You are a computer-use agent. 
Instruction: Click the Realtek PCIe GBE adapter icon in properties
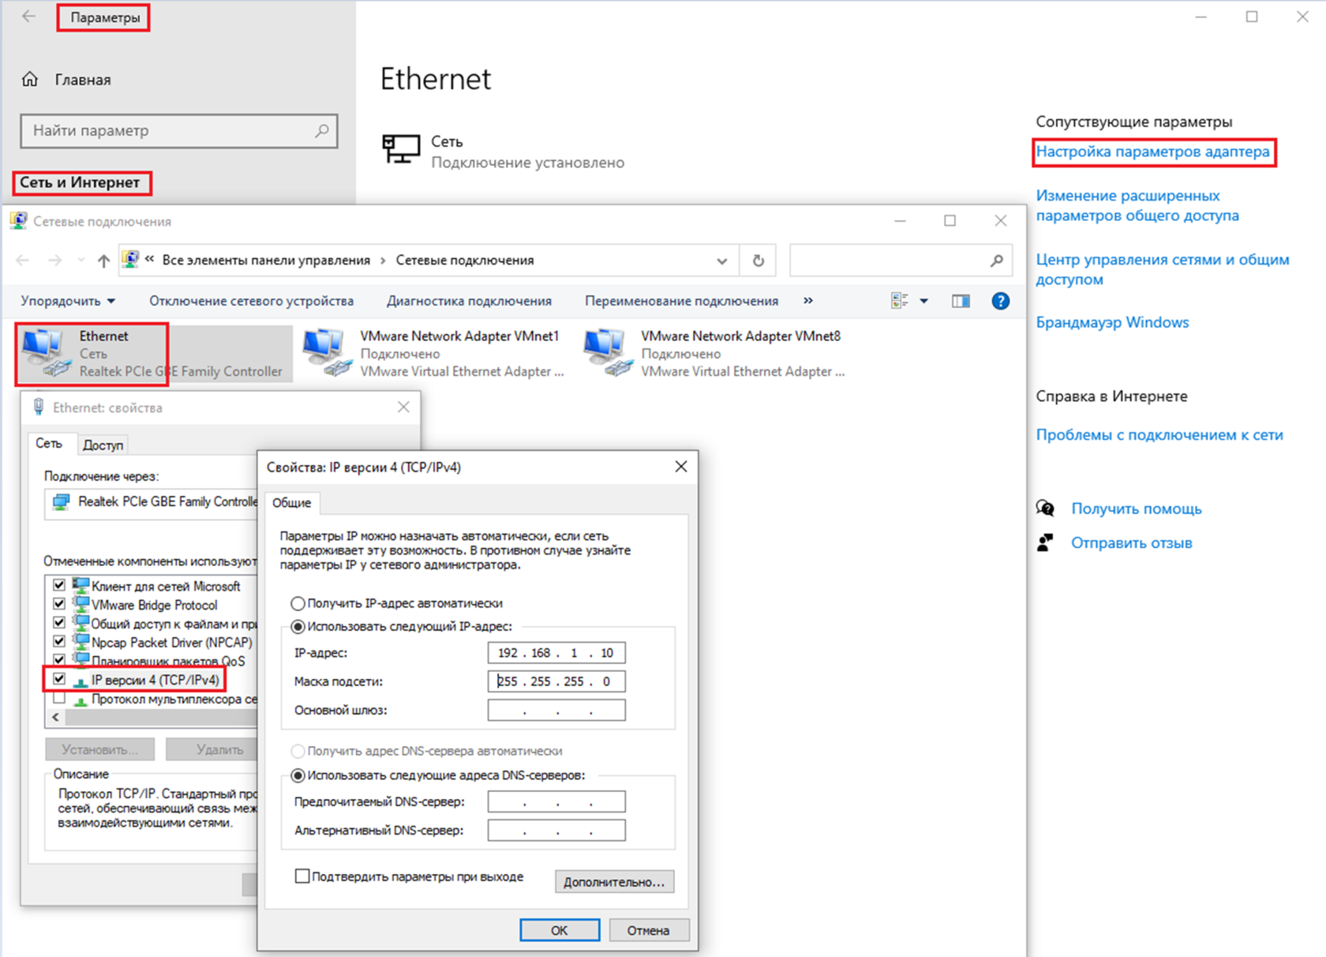click(x=61, y=501)
